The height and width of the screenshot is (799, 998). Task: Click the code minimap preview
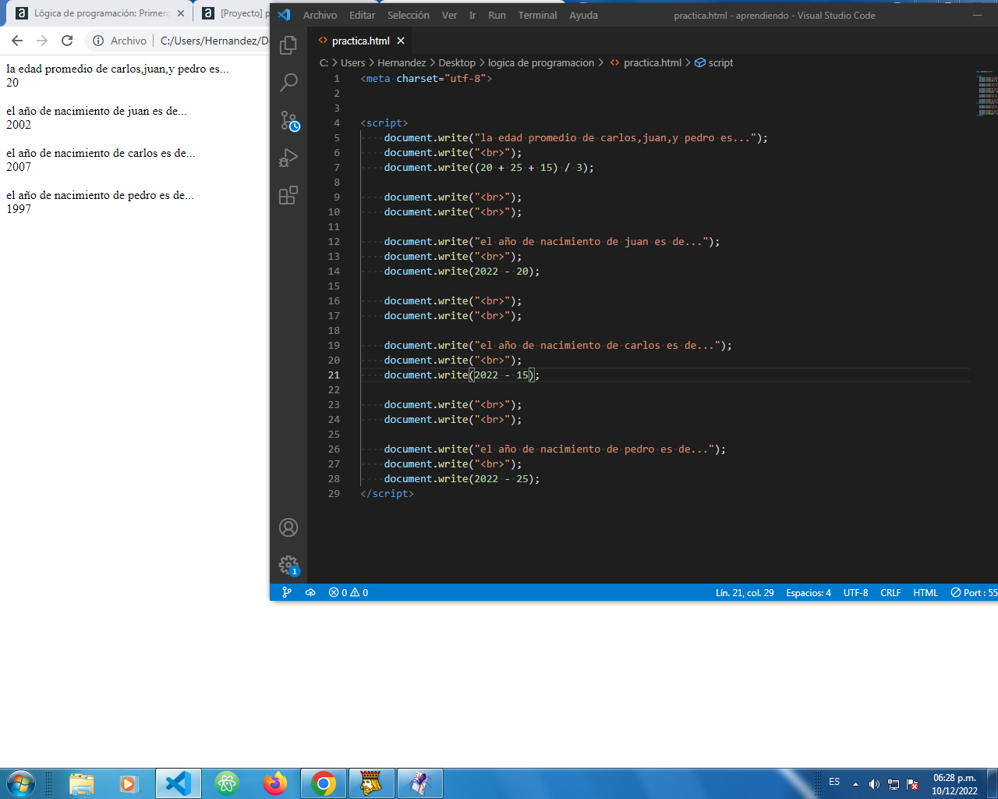click(x=987, y=94)
